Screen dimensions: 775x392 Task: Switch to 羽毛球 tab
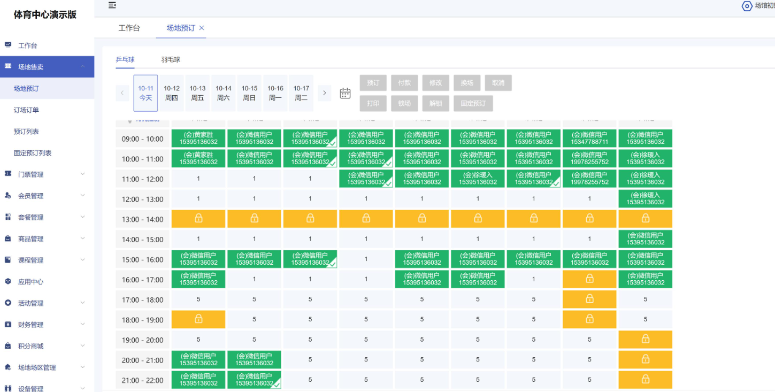[x=171, y=59]
